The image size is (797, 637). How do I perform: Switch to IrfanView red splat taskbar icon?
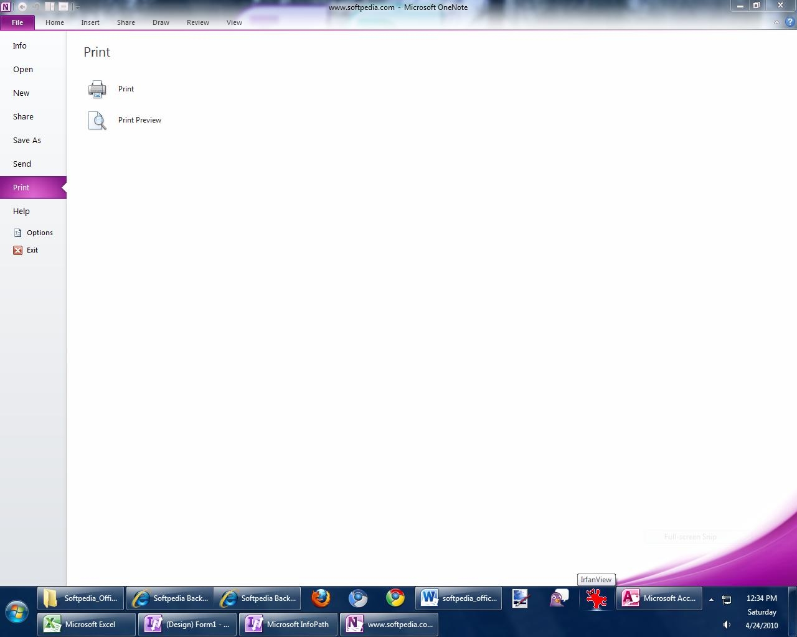tap(597, 598)
